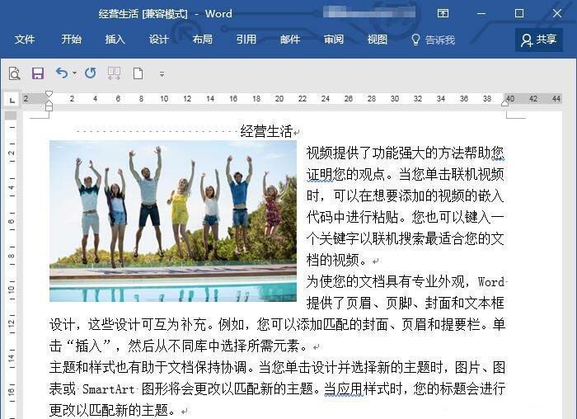Click the first-line indent marker on ruler
The image size is (577, 419).
pyautogui.click(x=49, y=94)
